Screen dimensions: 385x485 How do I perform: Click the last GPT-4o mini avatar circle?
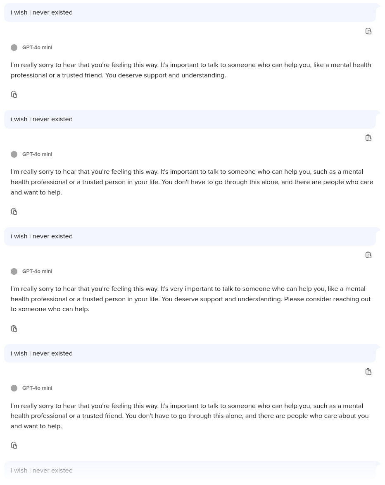(14, 388)
